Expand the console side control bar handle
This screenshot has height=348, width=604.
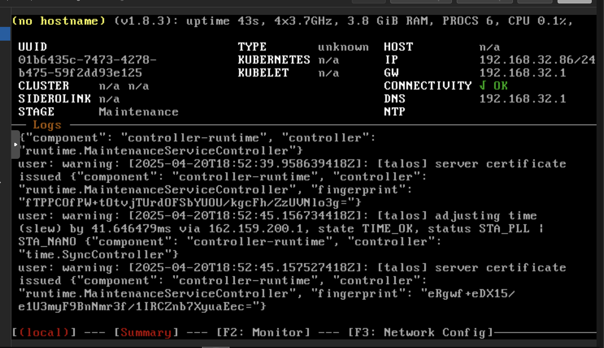click(15, 145)
